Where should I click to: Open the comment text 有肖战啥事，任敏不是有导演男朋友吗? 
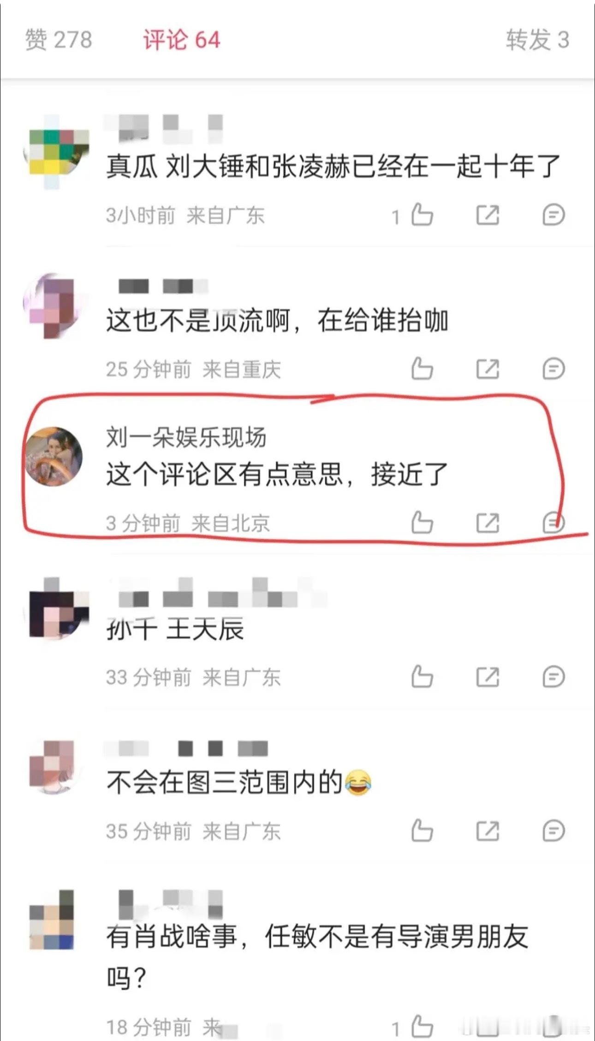[x=317, y=957]
